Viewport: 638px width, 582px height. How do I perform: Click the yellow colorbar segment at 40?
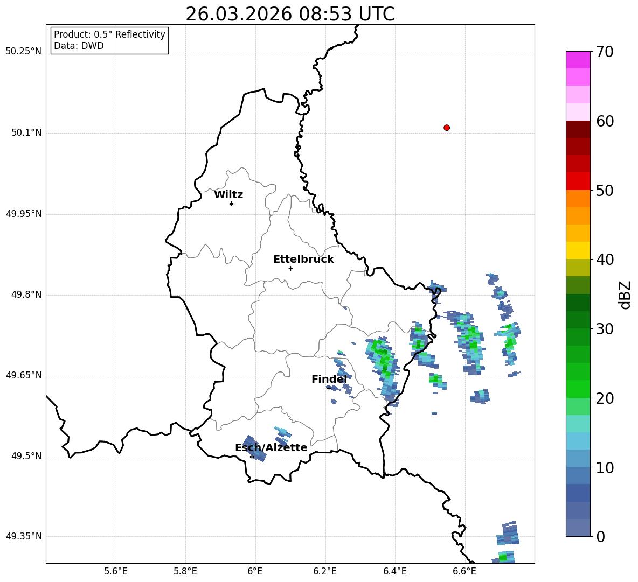pos(578,250)
